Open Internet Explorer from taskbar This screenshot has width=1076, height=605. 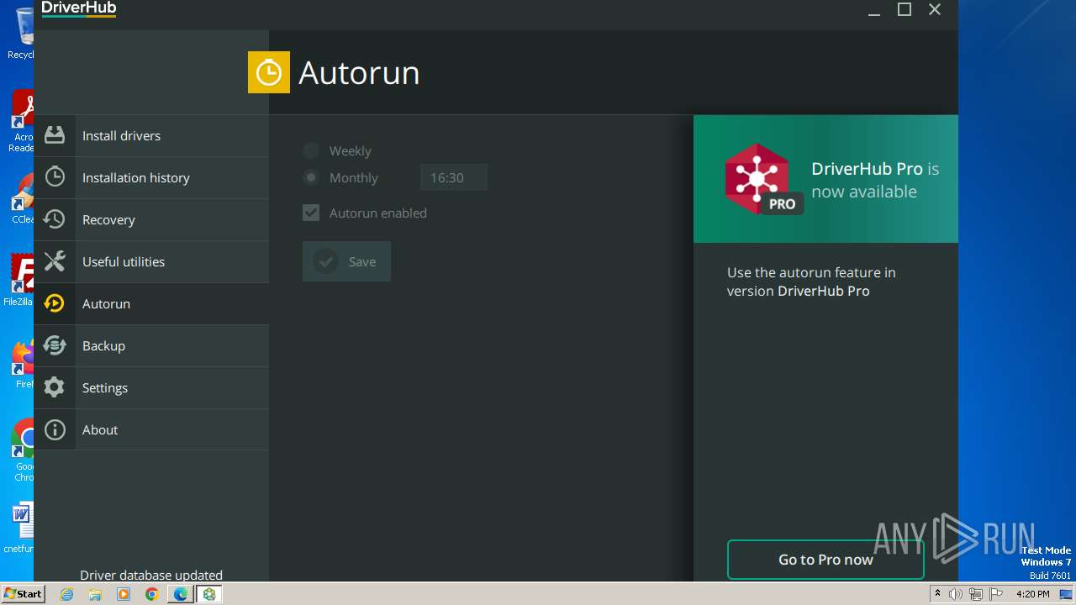coord(66,594)
